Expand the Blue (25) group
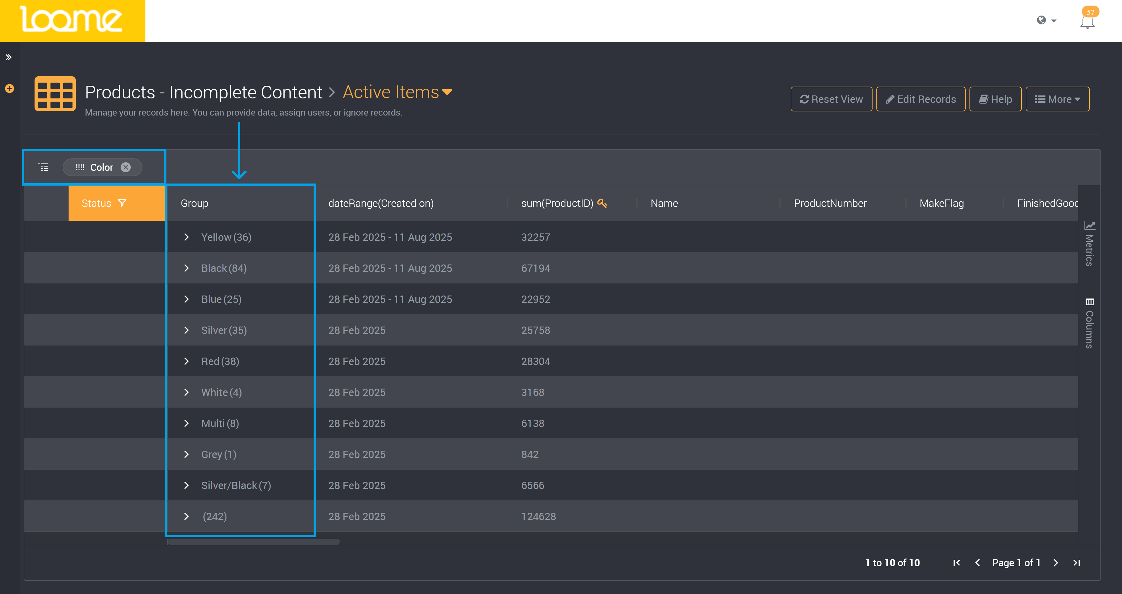The height and width of the screenshot is (594, 1122). [x=187, y=299]
